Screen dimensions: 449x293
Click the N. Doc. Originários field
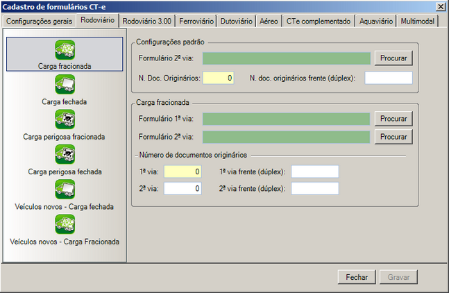(x=219, y=78)
